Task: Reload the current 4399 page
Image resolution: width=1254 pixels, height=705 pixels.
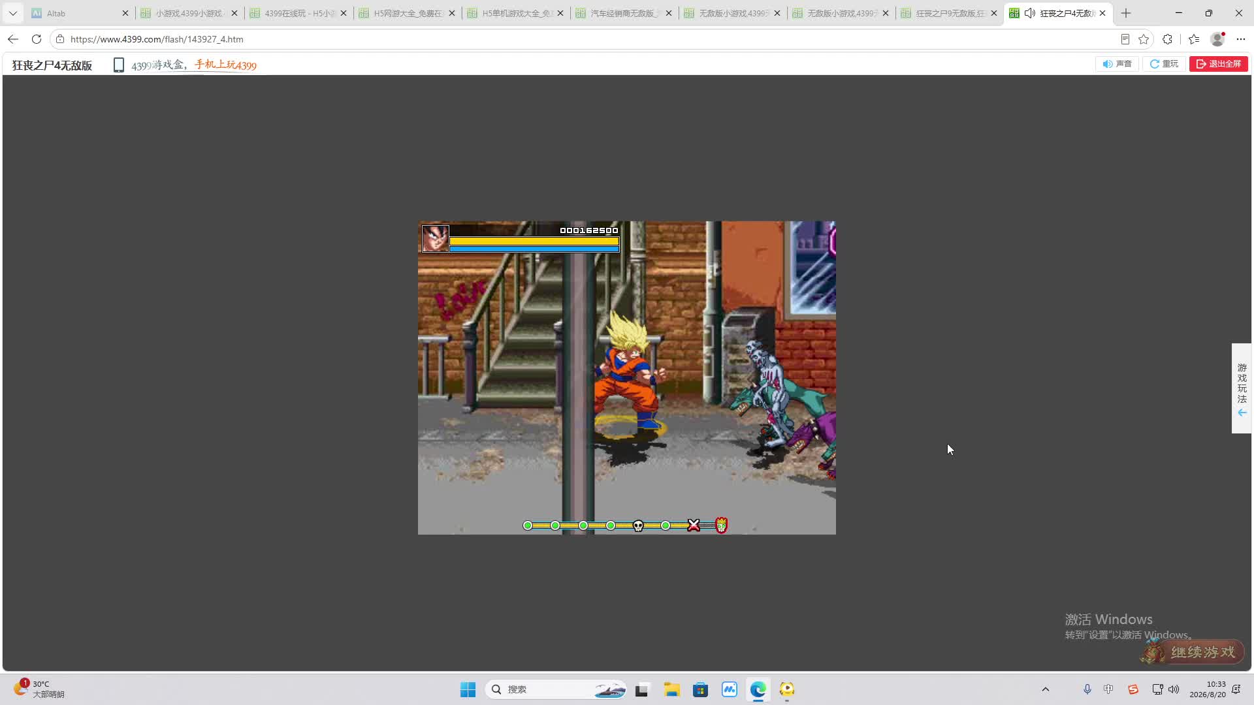Action: pyautogui.click(x=37, y=39)
